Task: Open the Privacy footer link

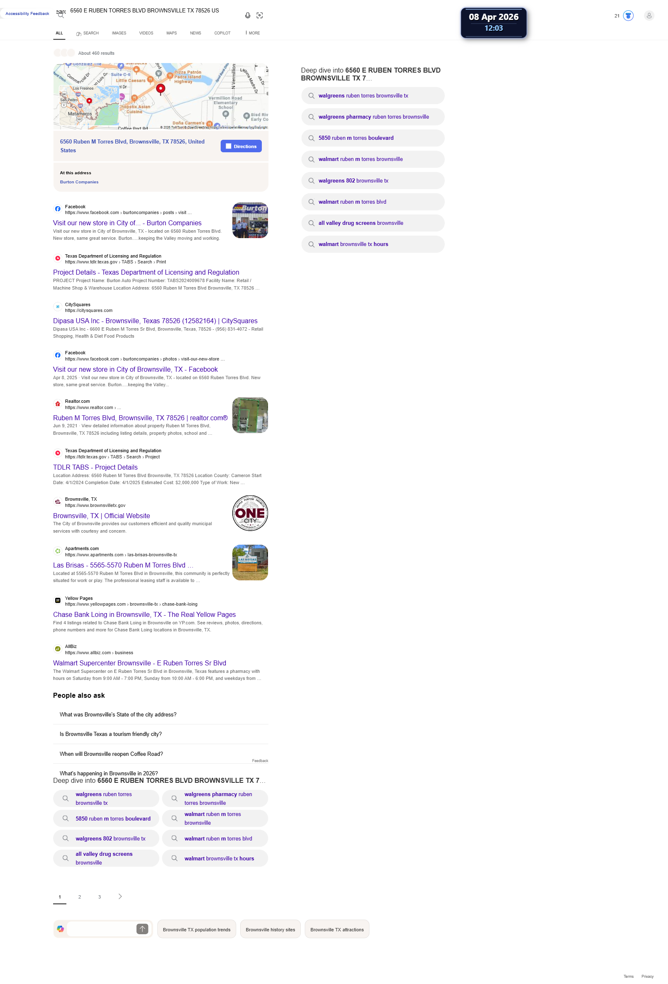Action: (x=648, y=977)
